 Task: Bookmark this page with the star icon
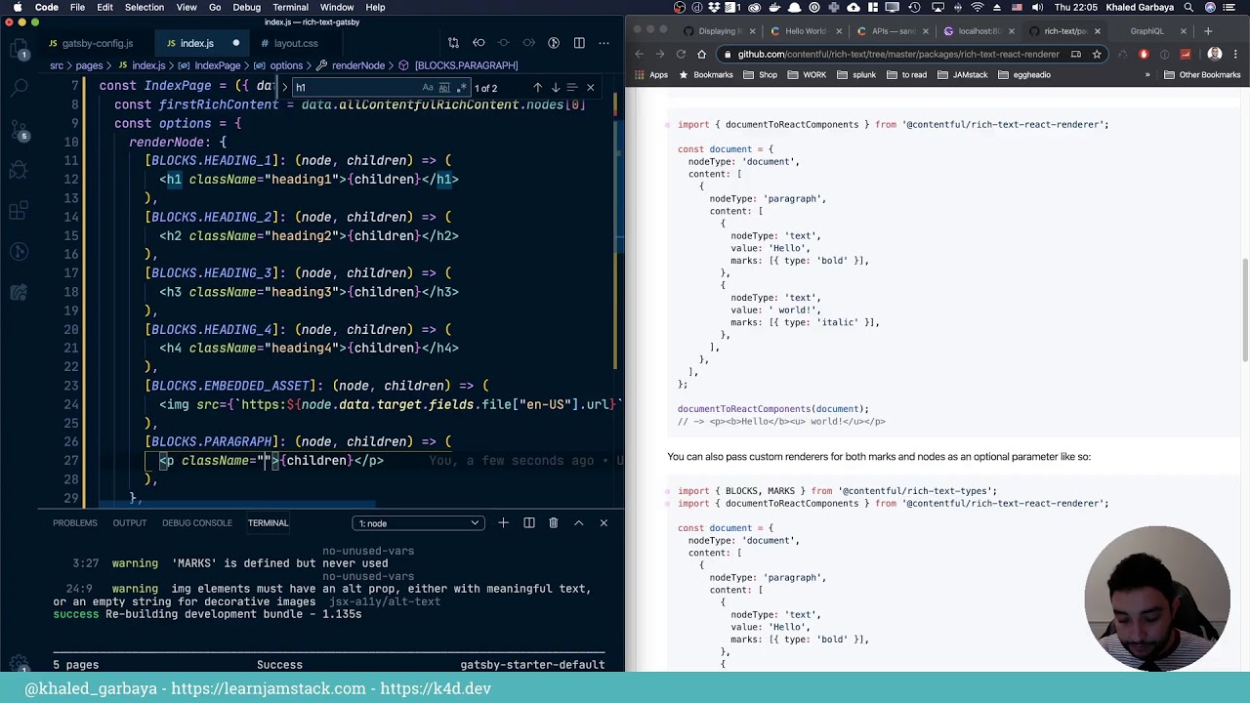[1097, 55]
